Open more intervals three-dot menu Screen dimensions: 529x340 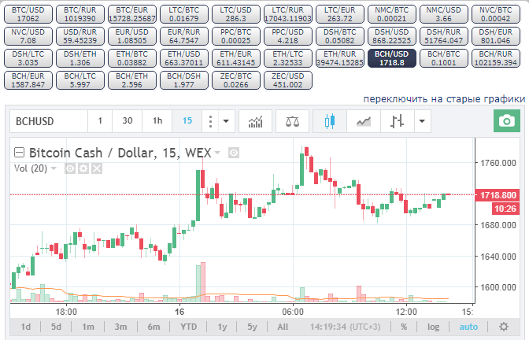(x=210, y=121)
